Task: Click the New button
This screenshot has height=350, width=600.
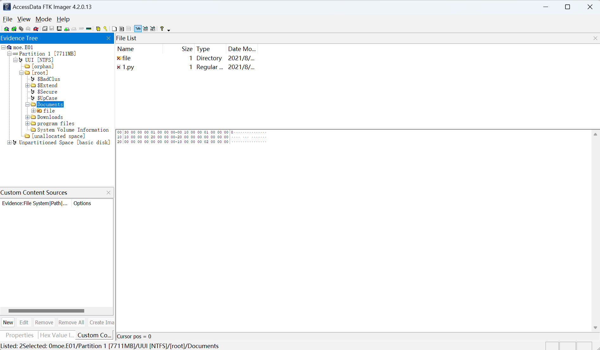Action: click(8, 322)
